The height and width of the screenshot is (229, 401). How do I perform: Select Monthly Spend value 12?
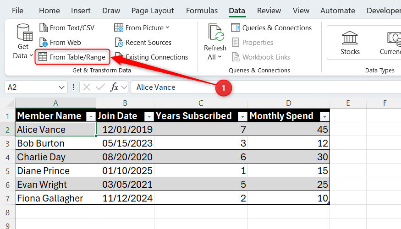coord(288,143)
